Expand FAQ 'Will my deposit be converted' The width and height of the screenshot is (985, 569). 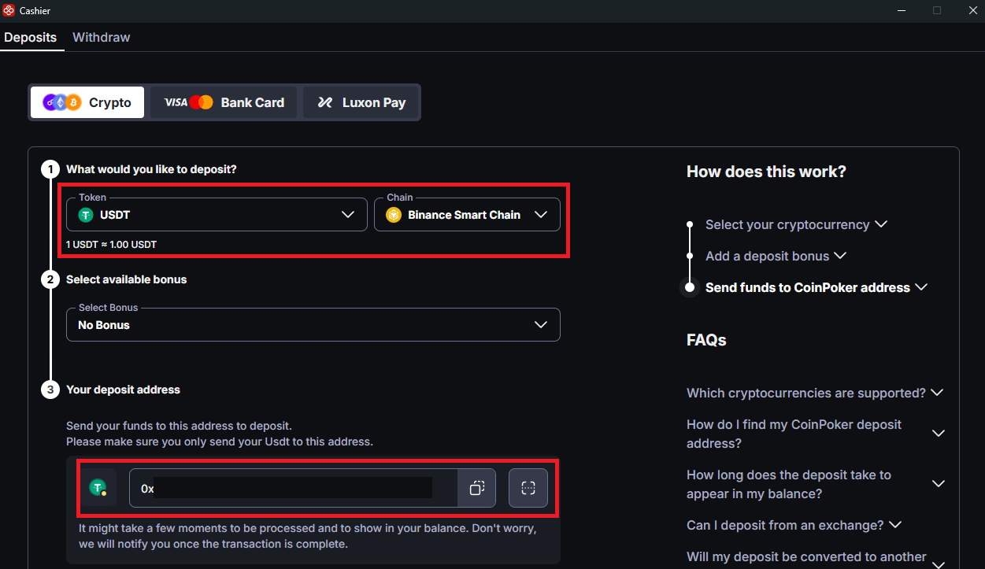[x=815, y=557]
